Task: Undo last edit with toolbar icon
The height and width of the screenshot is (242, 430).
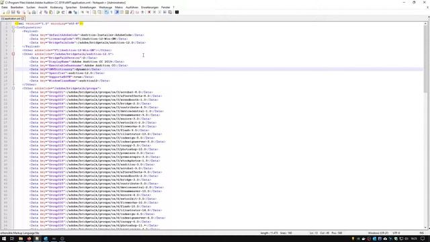Action: coord(58,12)
